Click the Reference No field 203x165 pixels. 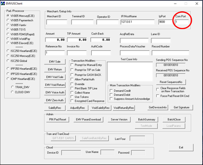[55, 53]
